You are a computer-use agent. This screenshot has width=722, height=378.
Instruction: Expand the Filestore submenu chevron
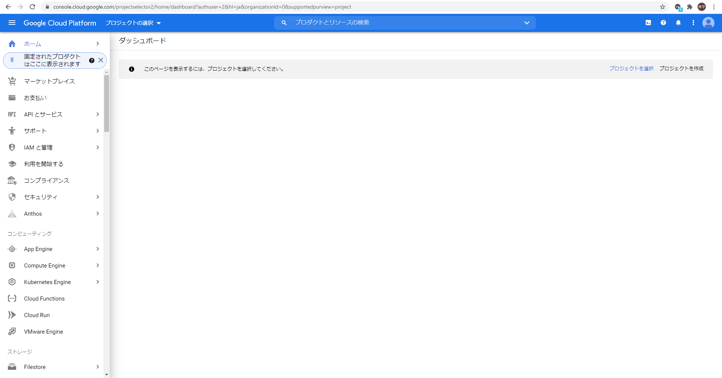(98, 367)
